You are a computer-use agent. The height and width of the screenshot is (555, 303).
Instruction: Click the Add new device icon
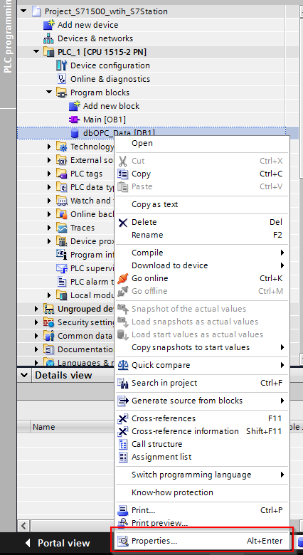pyautogui.click(x=48, y=25)
